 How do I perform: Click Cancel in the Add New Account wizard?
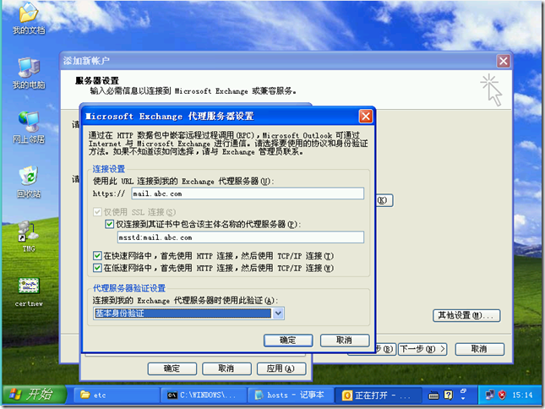479,349
